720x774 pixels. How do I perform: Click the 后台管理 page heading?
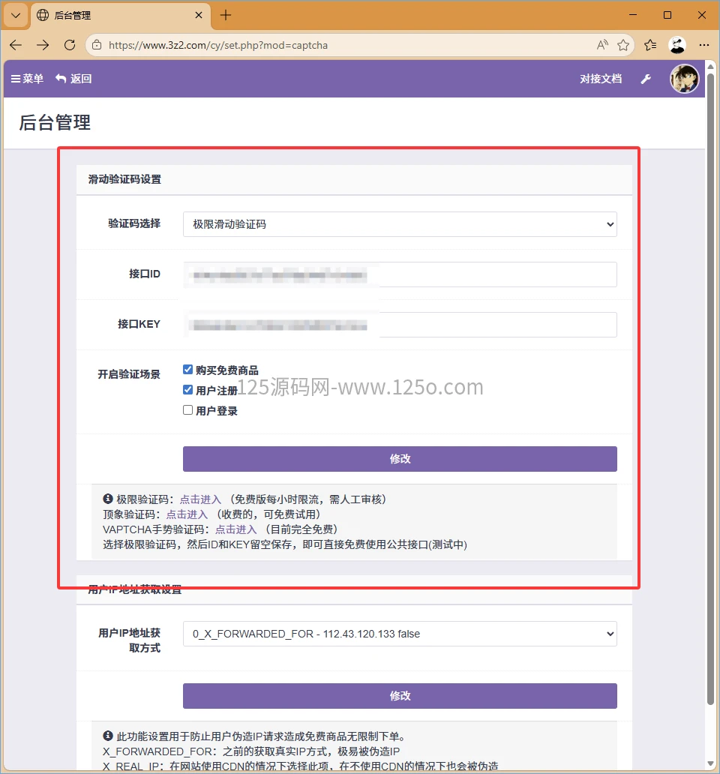click(55, 123)
